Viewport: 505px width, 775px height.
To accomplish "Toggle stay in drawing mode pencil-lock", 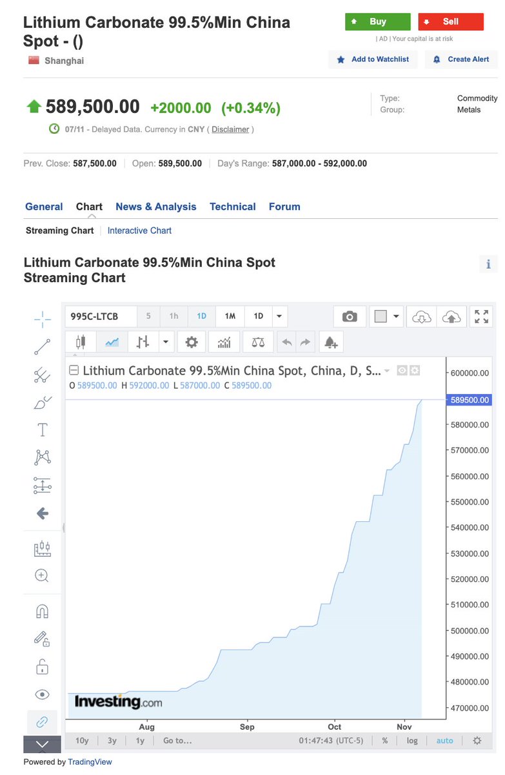I will [x=43, y=639].
